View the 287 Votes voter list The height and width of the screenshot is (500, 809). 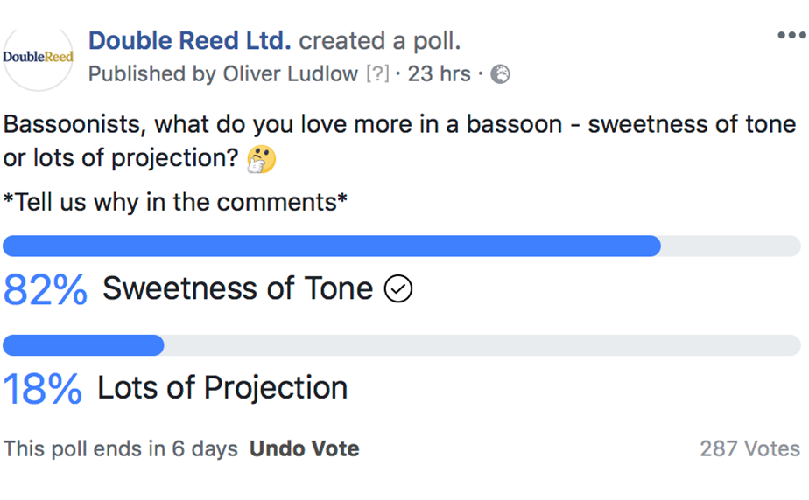click(x=749, y=449)
